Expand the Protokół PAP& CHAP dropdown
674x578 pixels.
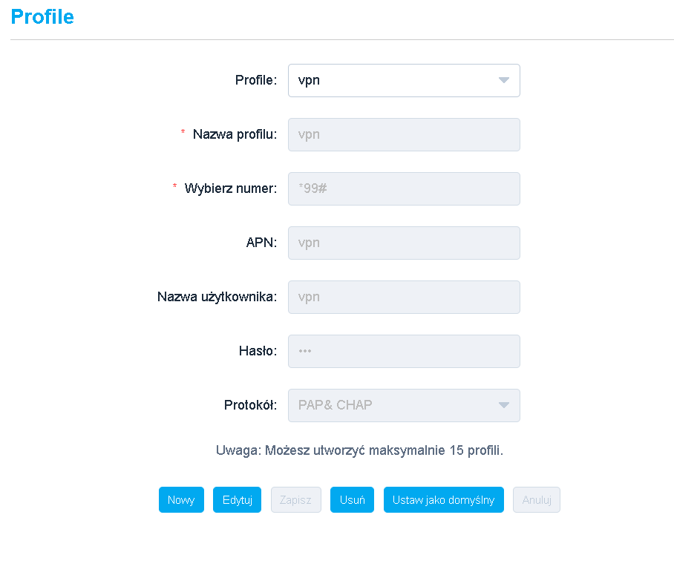pos(393,405)
